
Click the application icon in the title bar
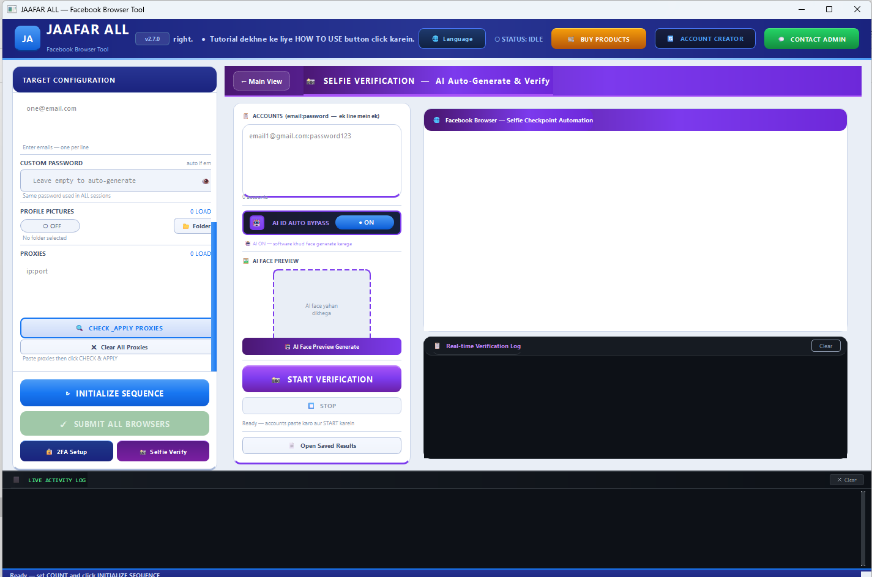click(12, 9)
